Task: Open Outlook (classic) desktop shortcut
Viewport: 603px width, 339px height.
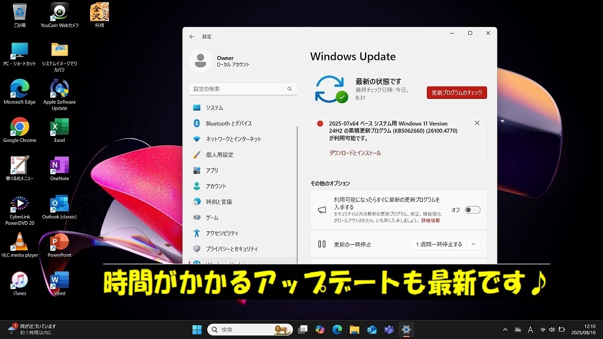Action: [x=59, y=207]
